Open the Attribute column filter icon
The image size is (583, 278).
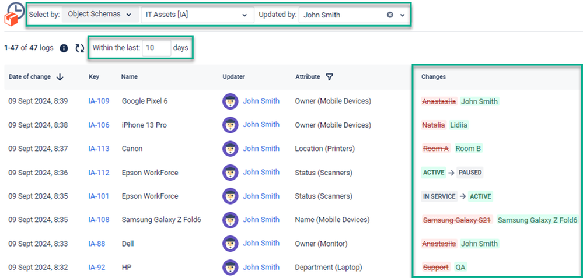[329, 77]
